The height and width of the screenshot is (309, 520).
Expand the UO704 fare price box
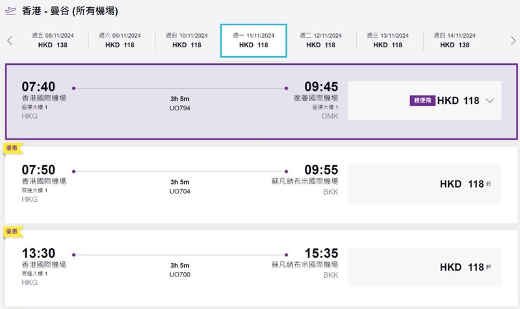point(424,184)
